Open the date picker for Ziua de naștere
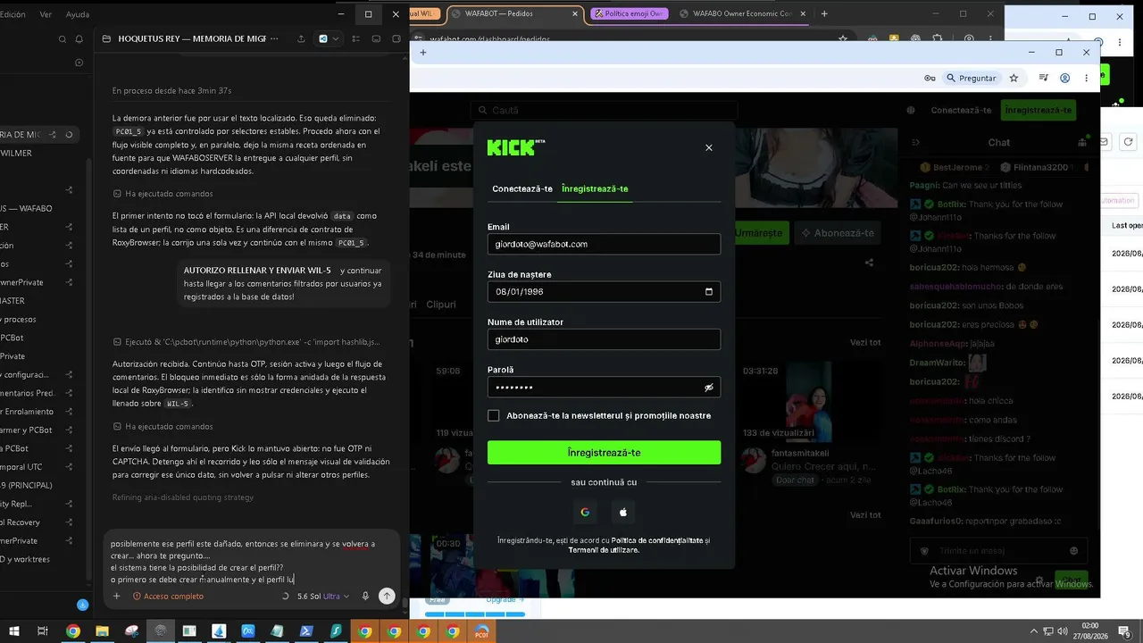 pos(709,292)
